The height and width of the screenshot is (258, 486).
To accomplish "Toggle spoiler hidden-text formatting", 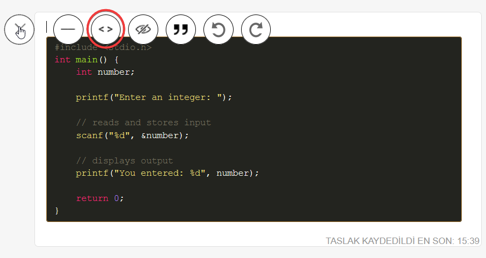I will [x=143, y=30].
